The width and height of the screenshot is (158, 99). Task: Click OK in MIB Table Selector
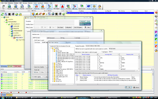pos(128,87)
